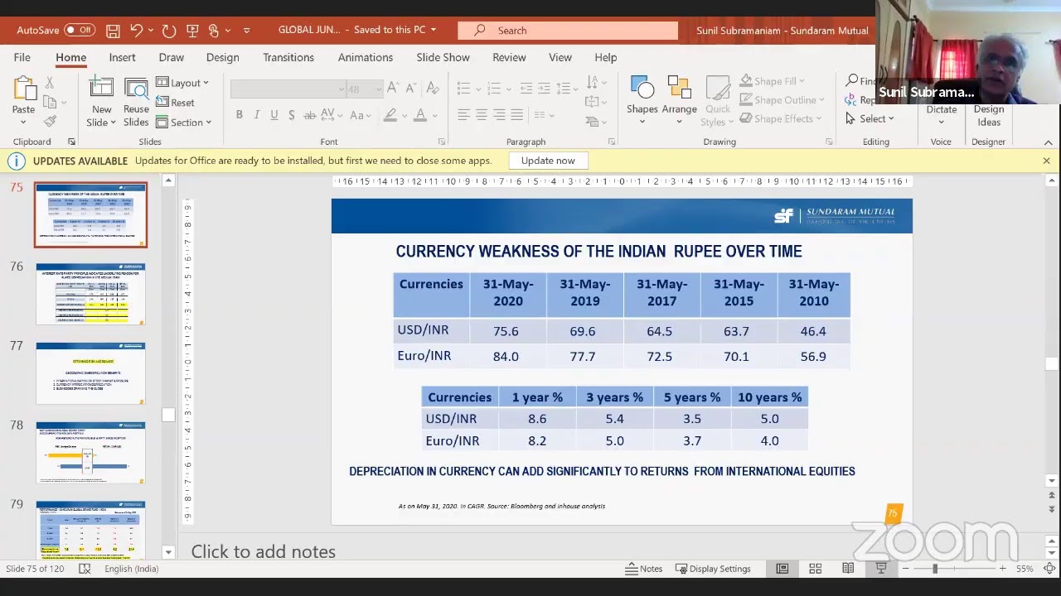The width and height of the screenshot is (1061, 596).
Task: Pick the font color
Action: 420,115
